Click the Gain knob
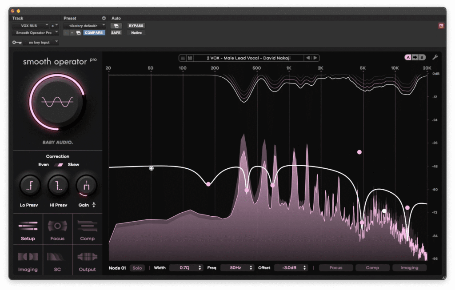 86,186
